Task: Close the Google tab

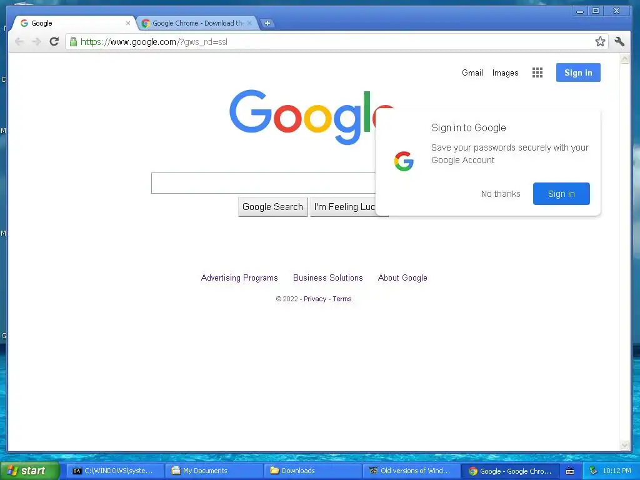Action: [x=127, y=23]
